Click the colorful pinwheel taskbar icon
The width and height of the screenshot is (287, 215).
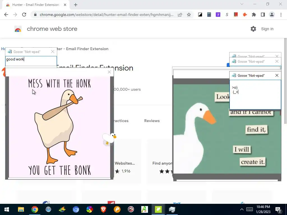click(x=89, y=209)
